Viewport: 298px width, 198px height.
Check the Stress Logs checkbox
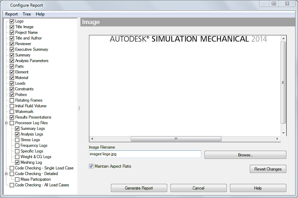click(x=17, y=140)
